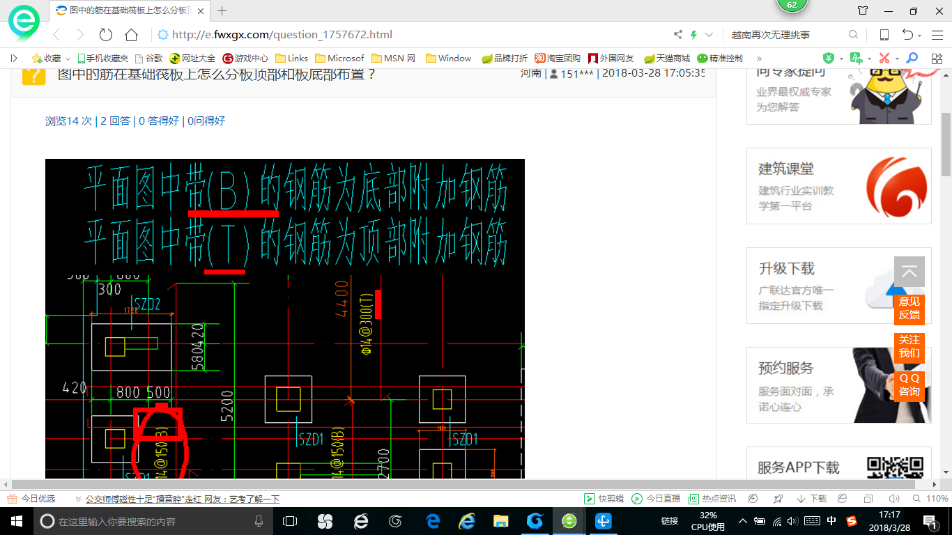Click the browser back arrow
The image size is (952, 535).
56,35
